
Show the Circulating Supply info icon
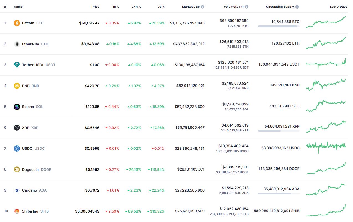click(297, 7)
